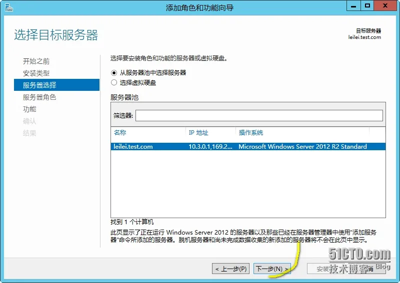Close the 添加角色和功能向导 window
400x283 pixels.
click(385, 5)
